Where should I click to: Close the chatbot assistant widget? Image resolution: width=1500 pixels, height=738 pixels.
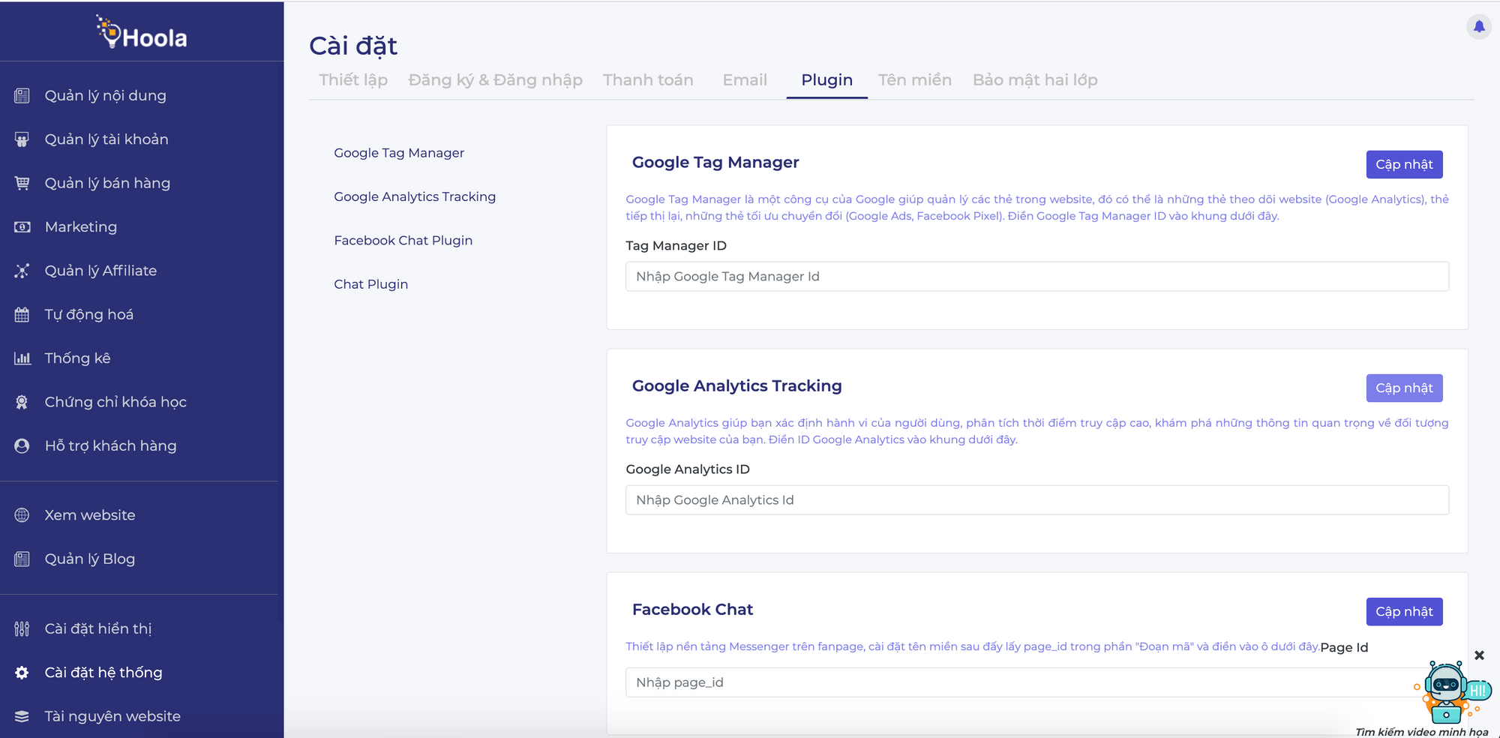point(1479,655)
